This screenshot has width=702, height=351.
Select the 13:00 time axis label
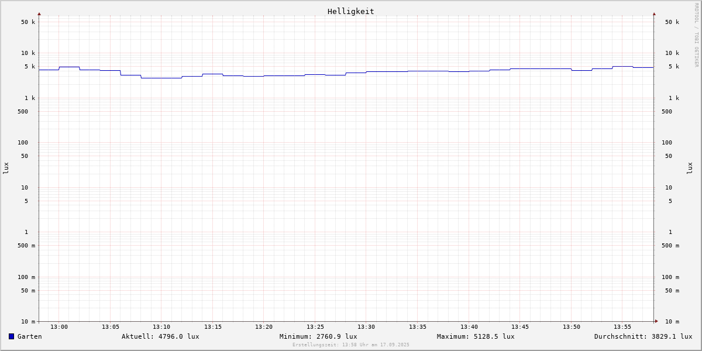59,327
